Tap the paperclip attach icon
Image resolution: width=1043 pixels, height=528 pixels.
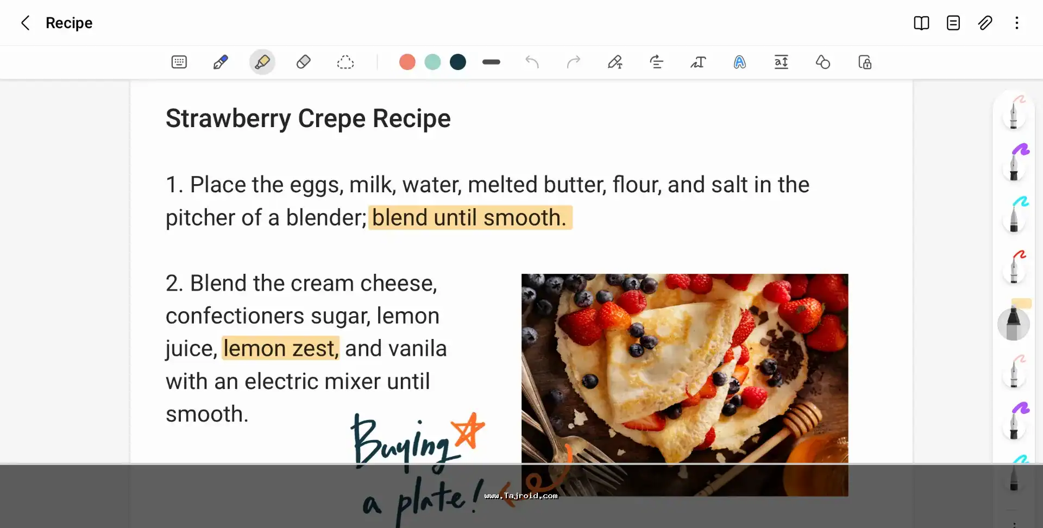985,23
